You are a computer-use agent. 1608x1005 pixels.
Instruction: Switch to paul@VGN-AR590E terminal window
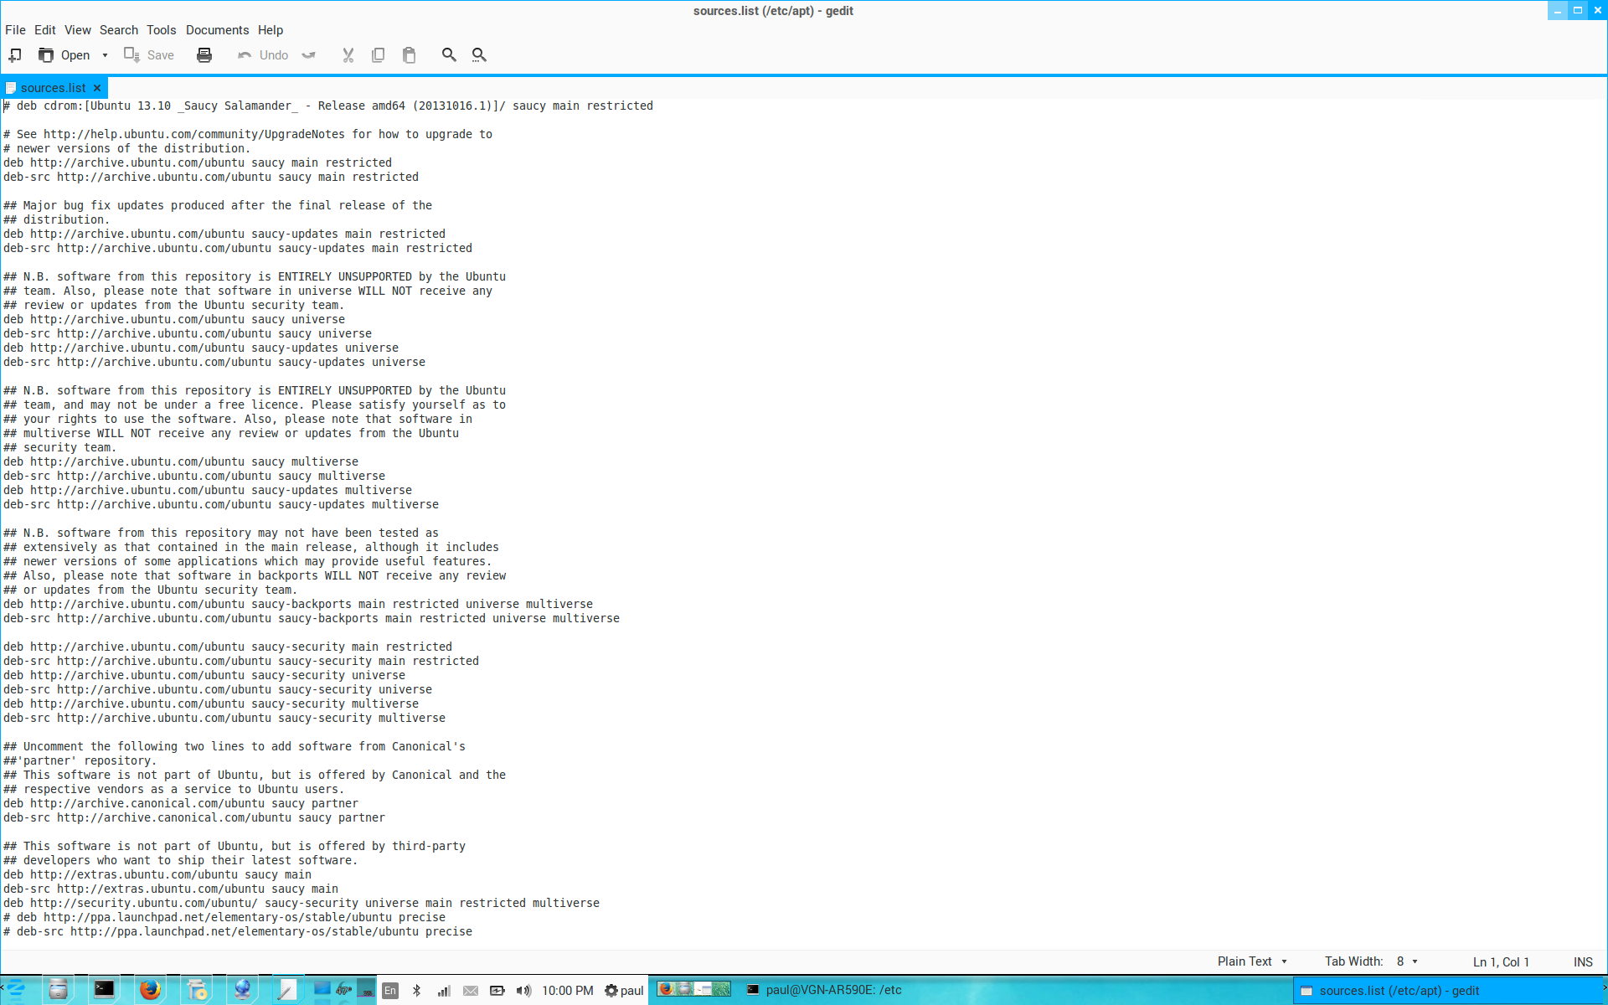click(824, 990)
